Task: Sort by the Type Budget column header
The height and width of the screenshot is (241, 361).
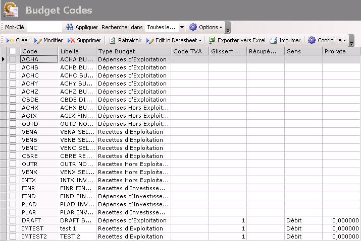Action: coord(133,51)
